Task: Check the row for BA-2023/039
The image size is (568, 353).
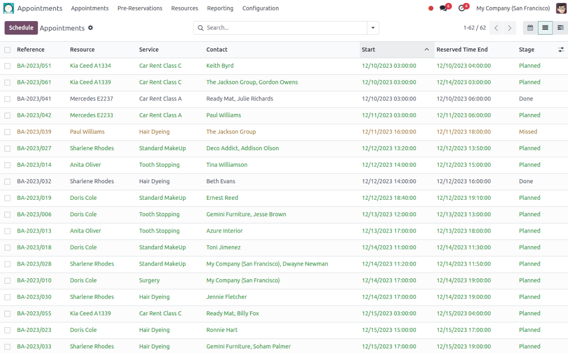Action: click(8, 132)
